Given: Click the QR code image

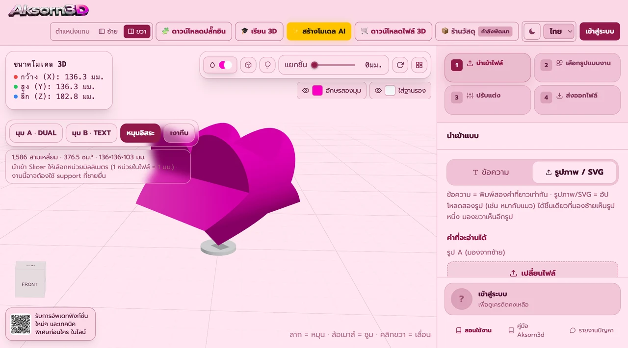Looking at the screenshot, I should [21, 324].
